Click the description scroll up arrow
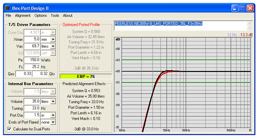Screen dimensions: 258x138 click(x=249, y=23)
